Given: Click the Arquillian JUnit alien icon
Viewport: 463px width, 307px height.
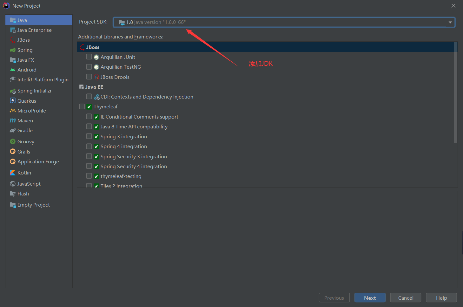Looking at the screenshot, I should [96, 58].
